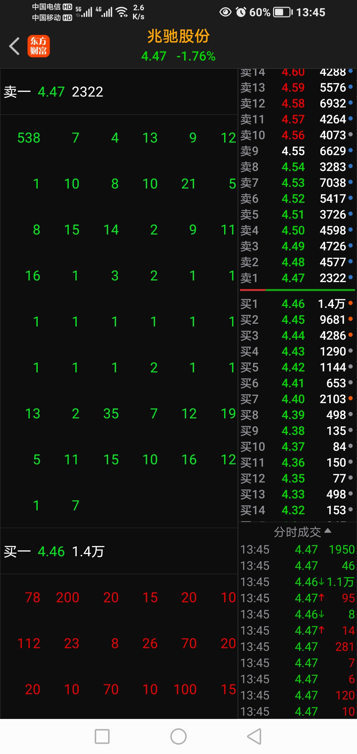Tap the buy/sell ratio red-green bar

[297, 290]
